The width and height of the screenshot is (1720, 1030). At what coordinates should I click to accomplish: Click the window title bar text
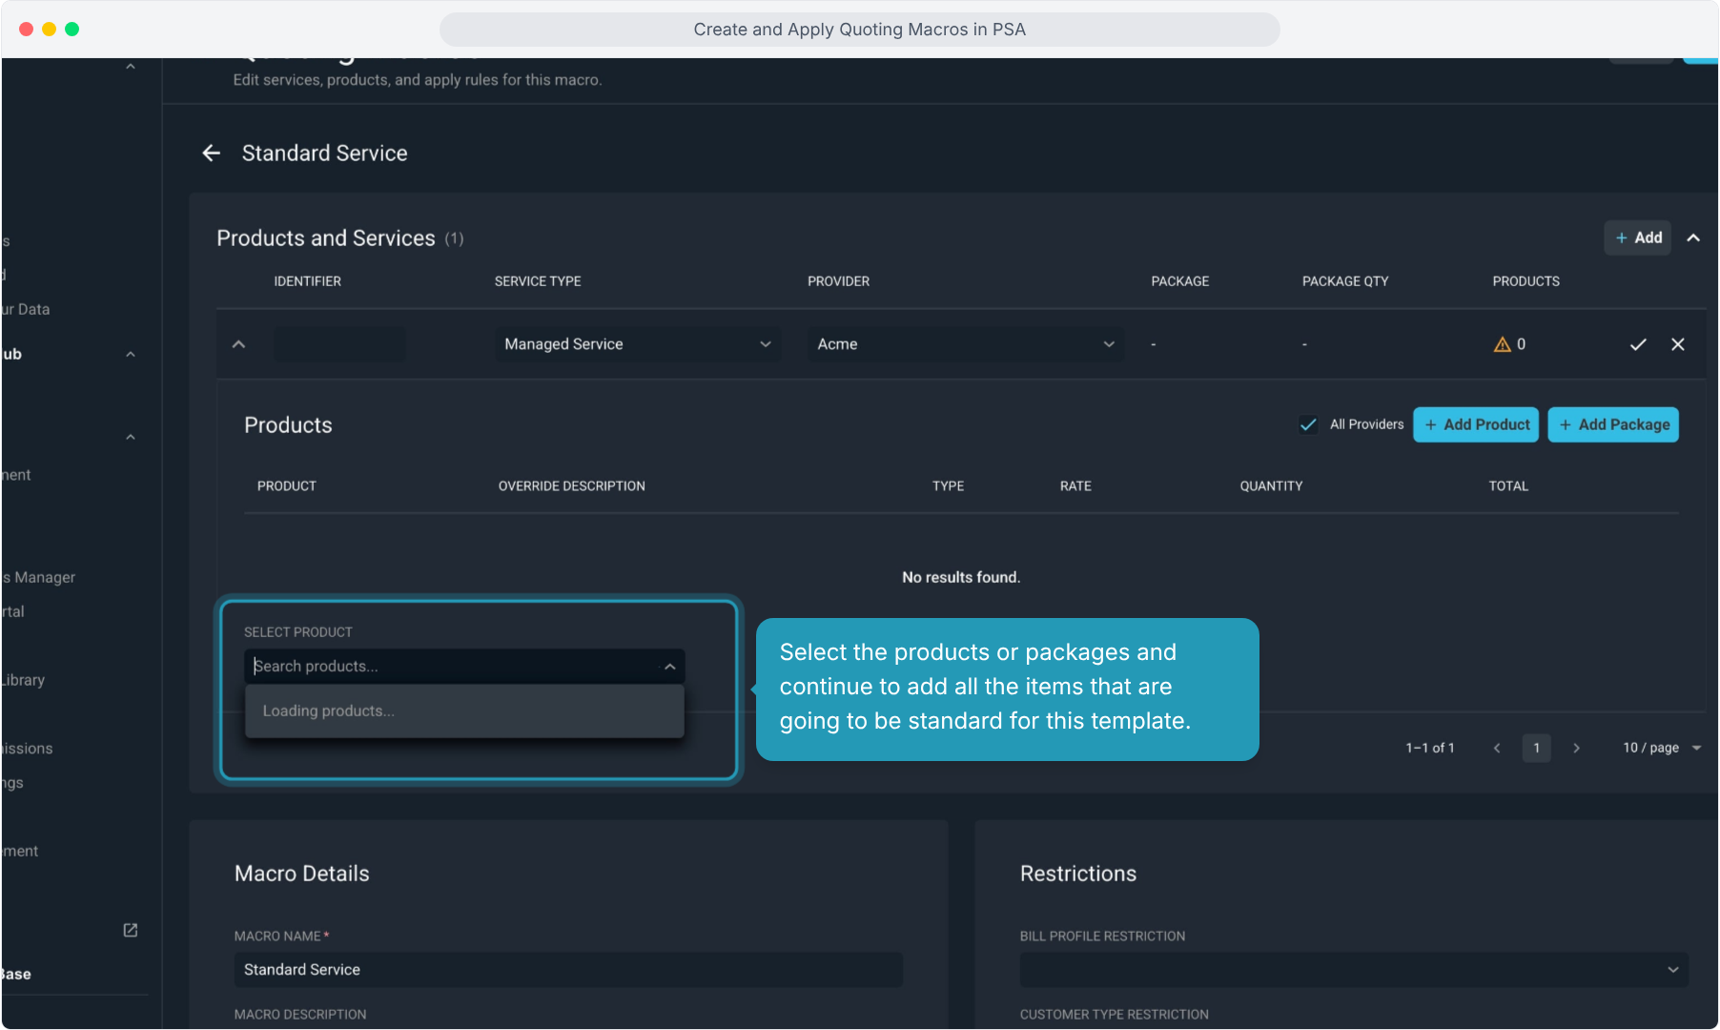click(859, 30)
